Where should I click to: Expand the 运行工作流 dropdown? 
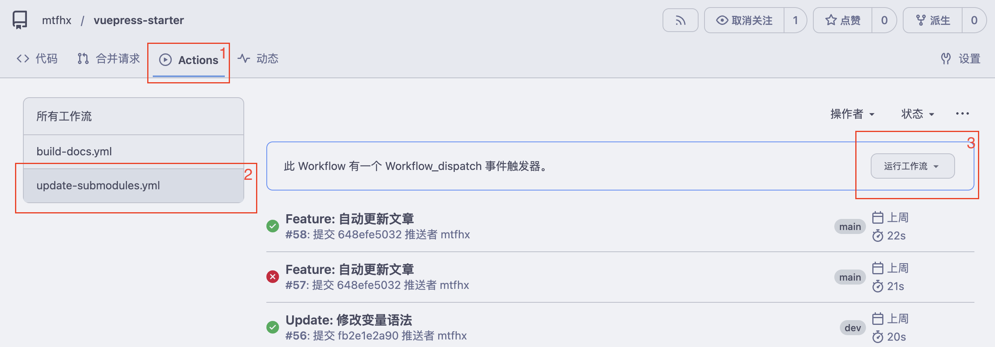[912, 166]
